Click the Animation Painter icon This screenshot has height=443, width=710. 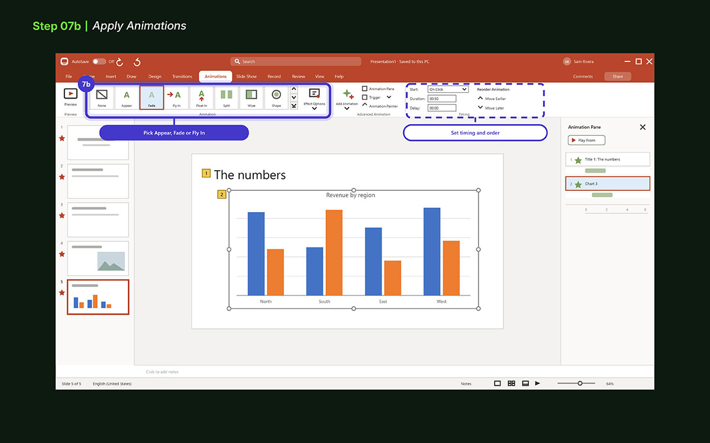tap(364, 106)
